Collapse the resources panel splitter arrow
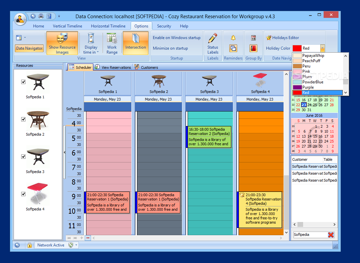The height and width of the screenshot is (263, 360). click(65, 152)
